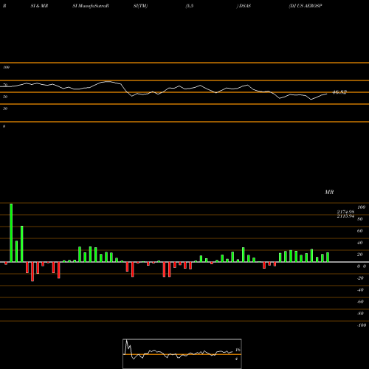Screen dimensions: 369x369
Task: Click the 30 level label on RSI axis
Action: click(5, 108)
